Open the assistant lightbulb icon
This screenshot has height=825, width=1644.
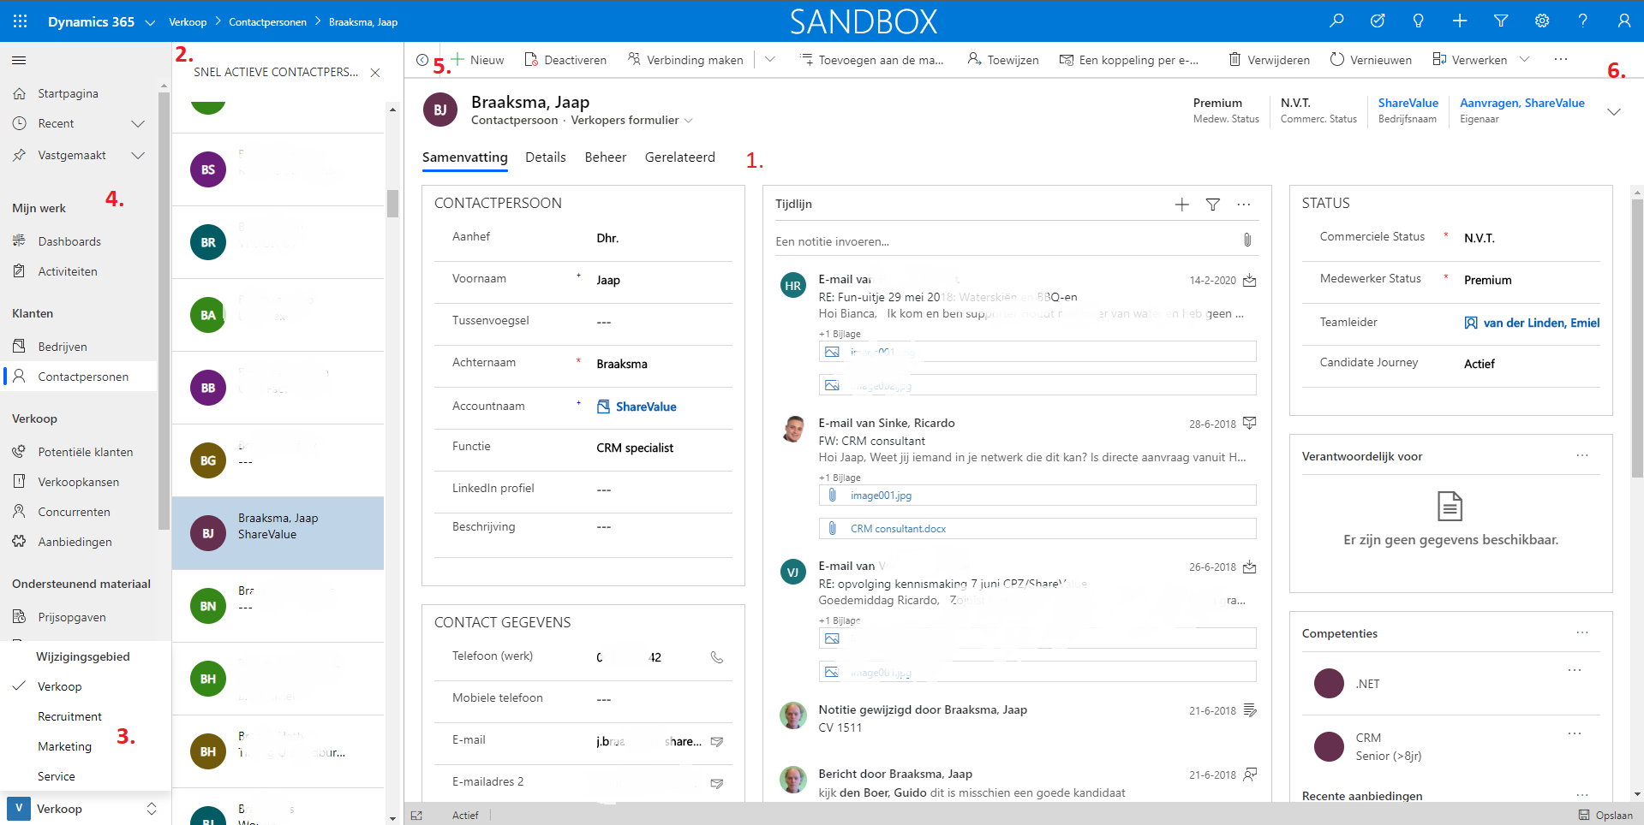pos(1419,21)
